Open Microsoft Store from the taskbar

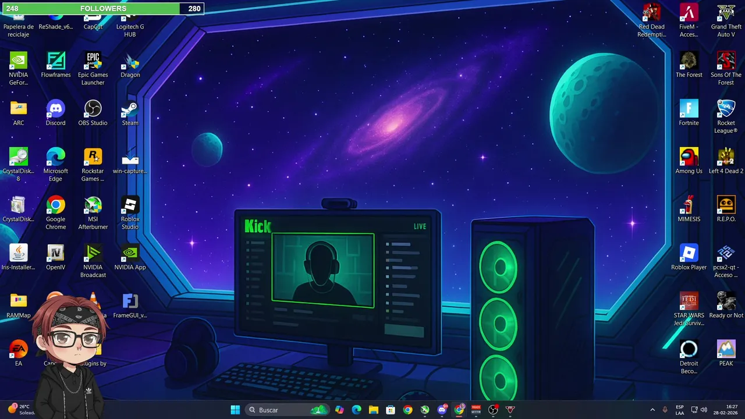point(391,410)
